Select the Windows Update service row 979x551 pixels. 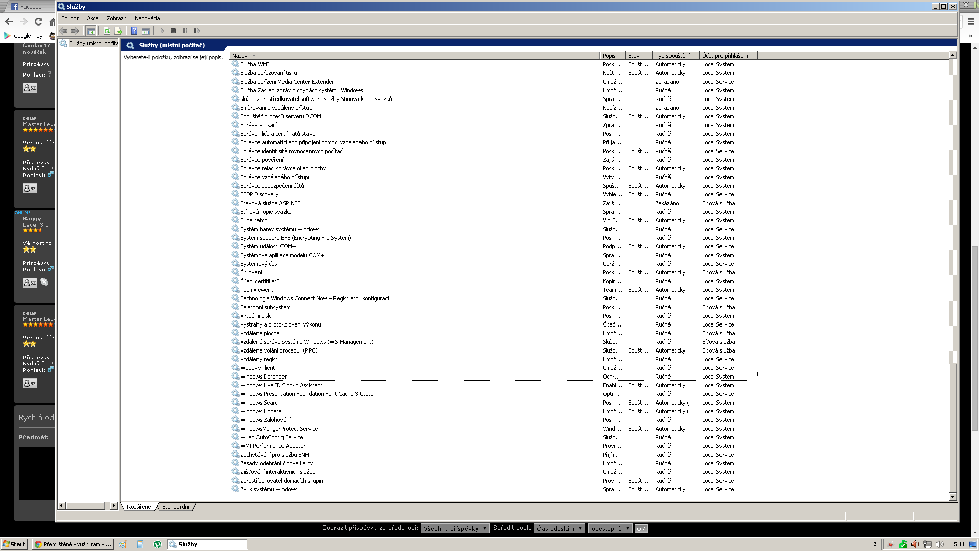tap(261, 411)
